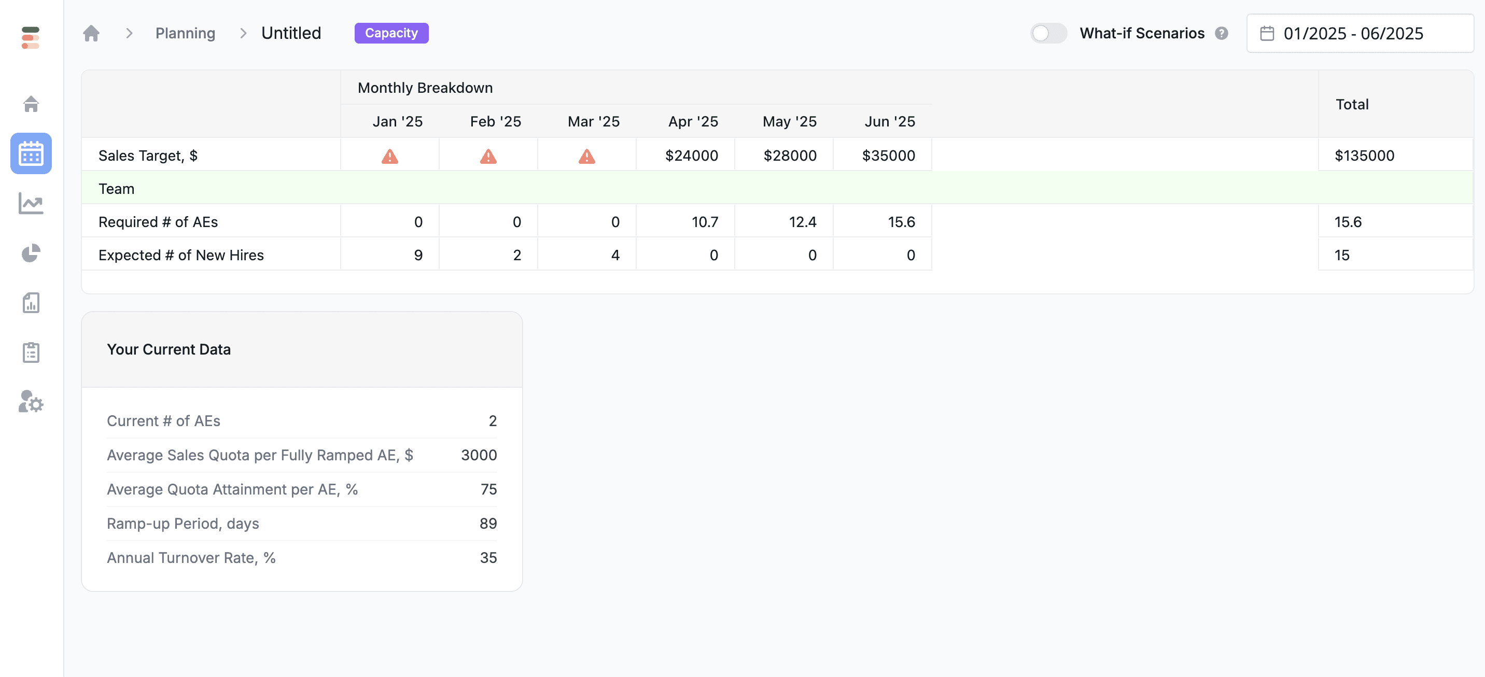Click the calendar icon in date range field
This screenshot has height=677, width=1485.
point(1267,33)
